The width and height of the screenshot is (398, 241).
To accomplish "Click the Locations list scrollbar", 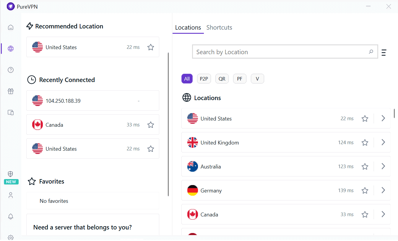I will coord(394,113).
